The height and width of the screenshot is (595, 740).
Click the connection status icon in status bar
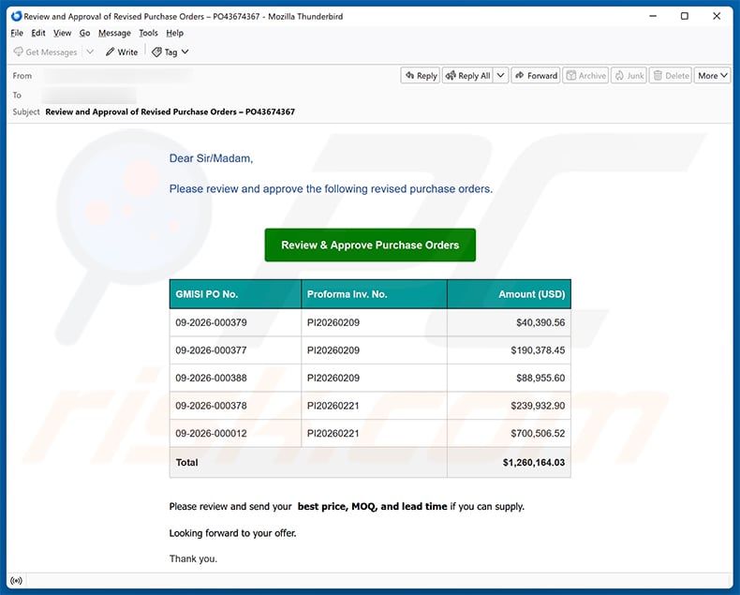[x=16, y=580]
